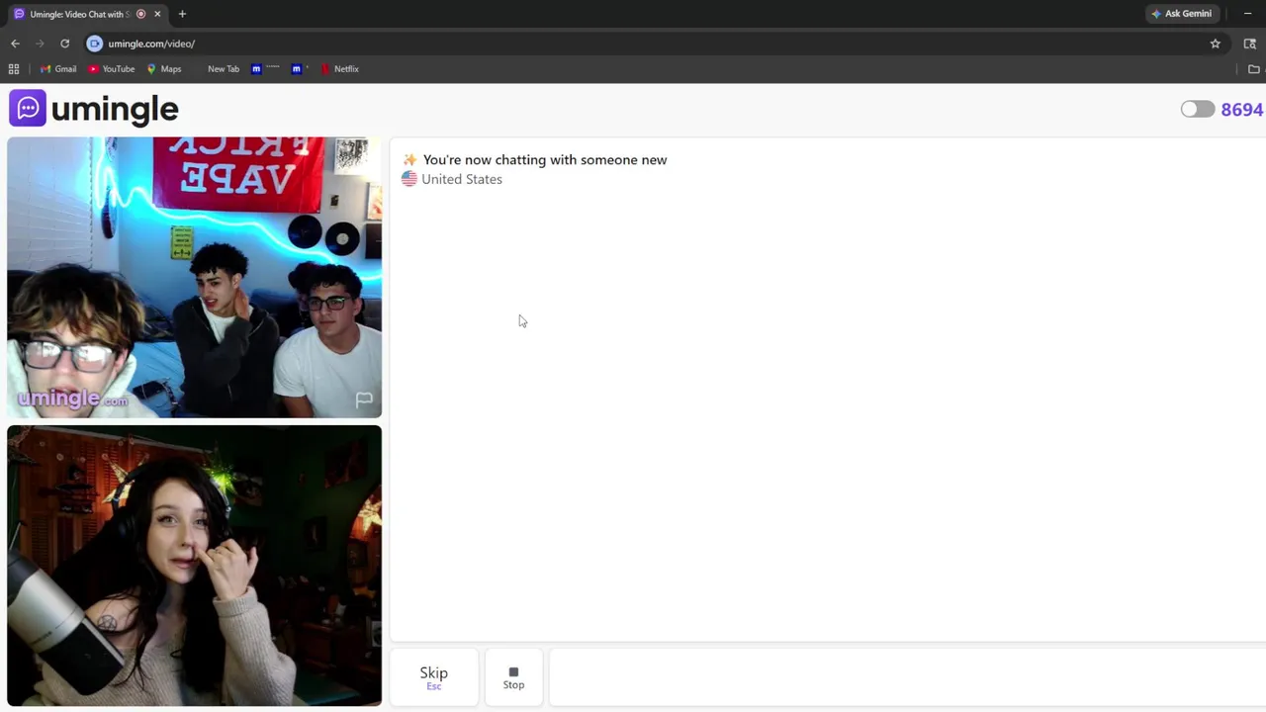This screenshot has height=712, width=1266.
Task: Go forward using the browser forward arrow
Action: pos(40,44)
